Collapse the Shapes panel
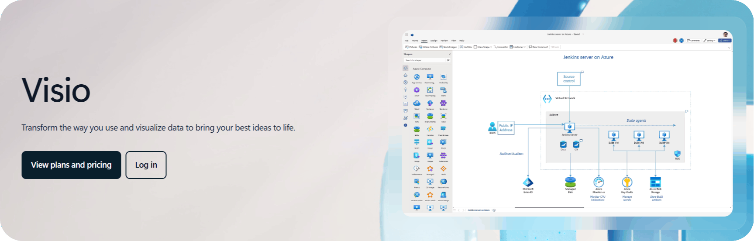 pyautogui.click(x=450, y=54)
